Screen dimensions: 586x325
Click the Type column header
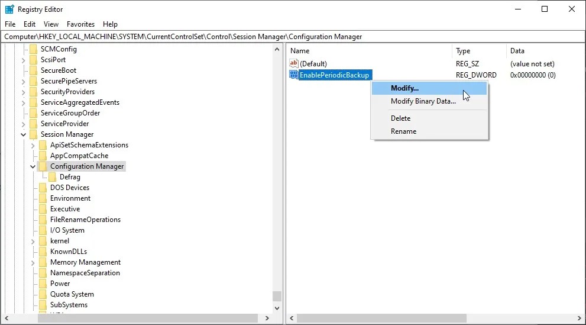pos(479,51)
